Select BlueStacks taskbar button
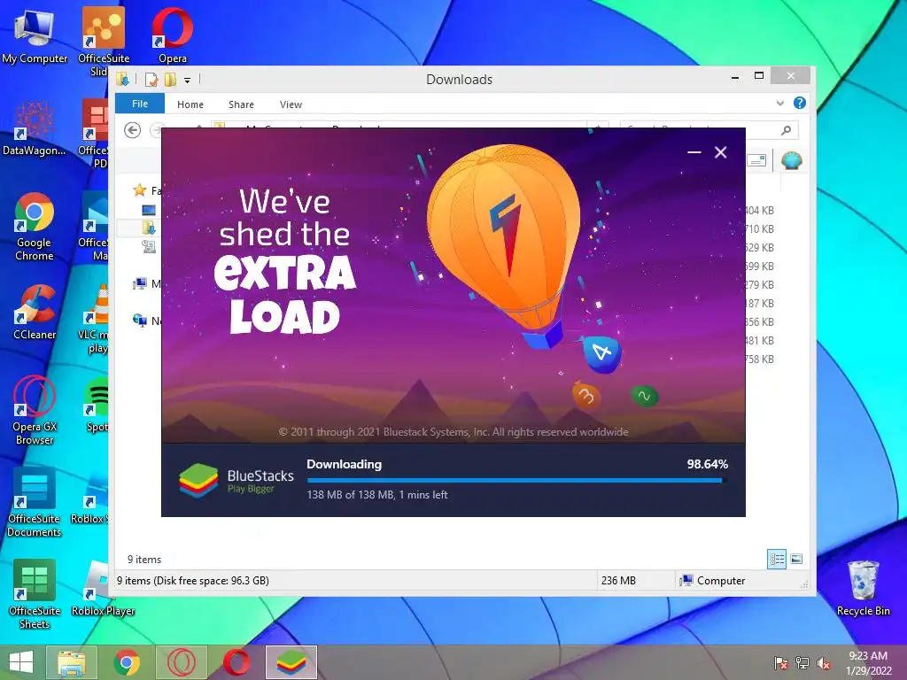 click(x=291, y=662)
